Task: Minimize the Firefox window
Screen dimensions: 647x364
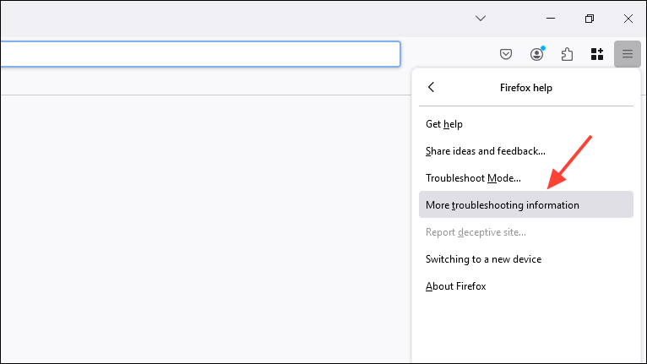Action: click(551, 19)
